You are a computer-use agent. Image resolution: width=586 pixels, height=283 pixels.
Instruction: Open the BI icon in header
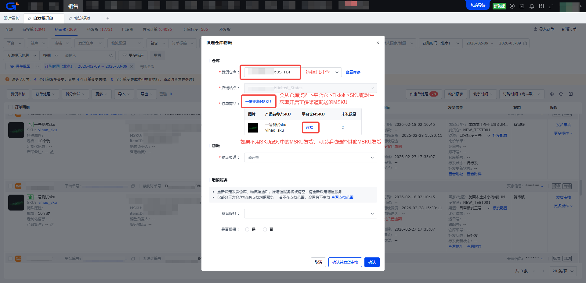click(541, 6)
